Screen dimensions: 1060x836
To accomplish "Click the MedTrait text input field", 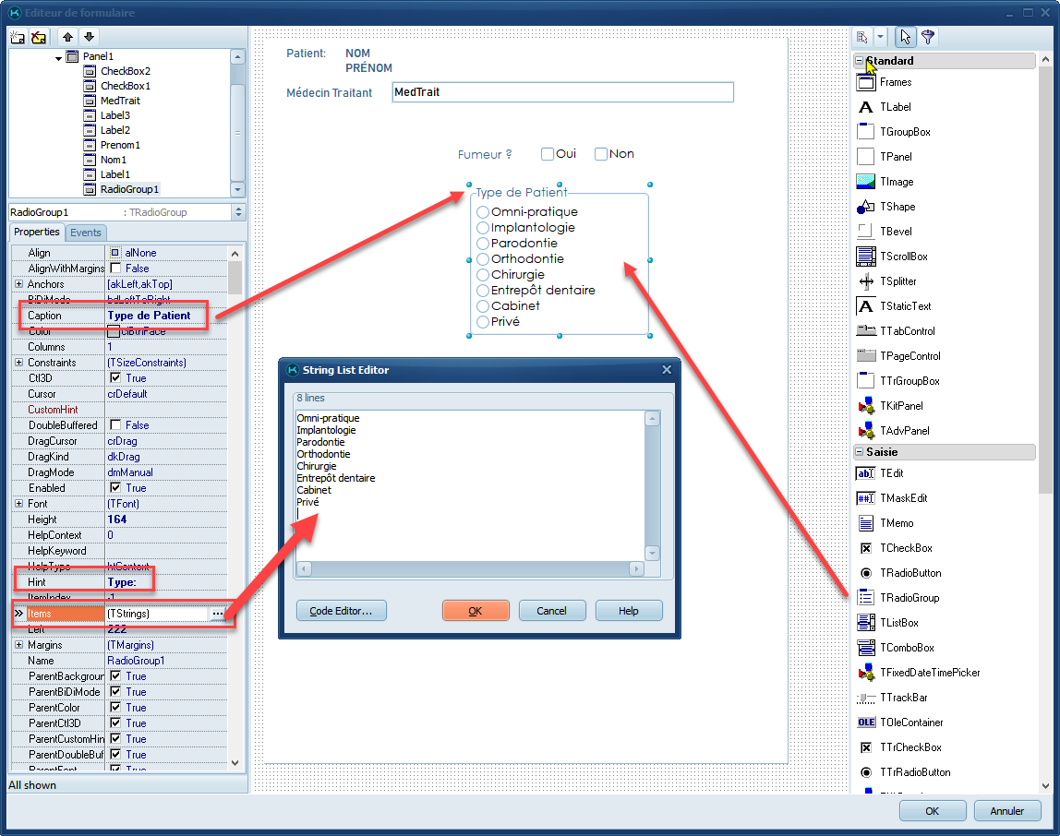I will [562, 92].
